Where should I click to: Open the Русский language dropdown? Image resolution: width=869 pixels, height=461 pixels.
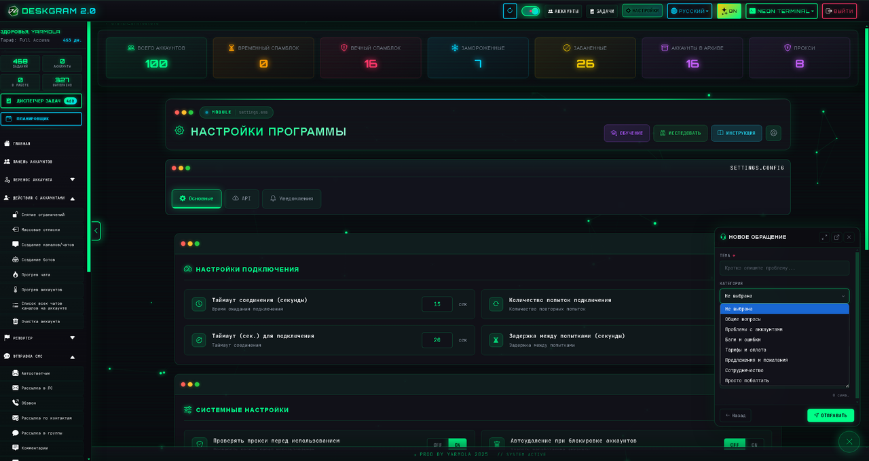tap(689, 11)
